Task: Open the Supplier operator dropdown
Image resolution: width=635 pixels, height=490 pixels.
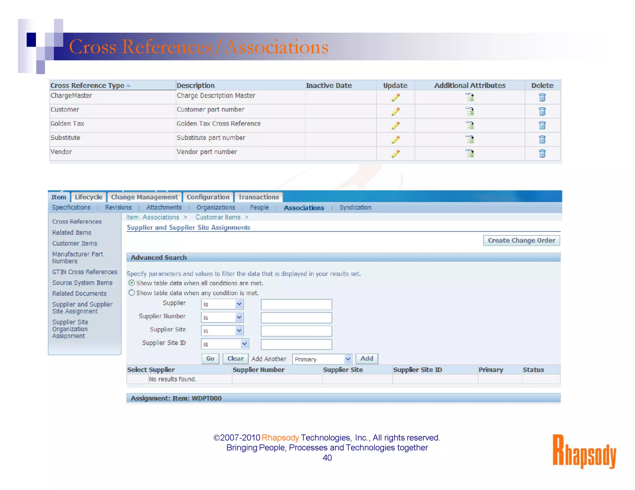Action: pyautogui.click(x=239, y=304)
